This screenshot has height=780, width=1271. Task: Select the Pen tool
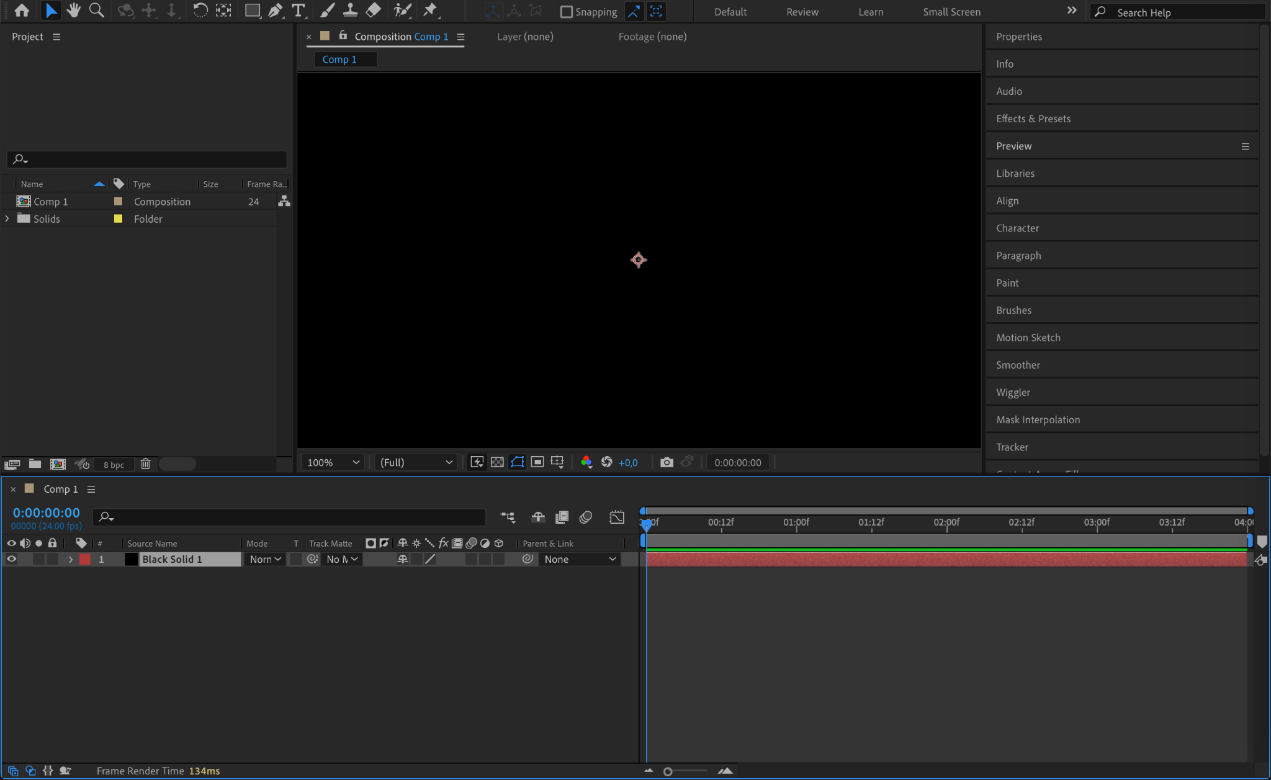pyautogui.click(x=275, y=11)
